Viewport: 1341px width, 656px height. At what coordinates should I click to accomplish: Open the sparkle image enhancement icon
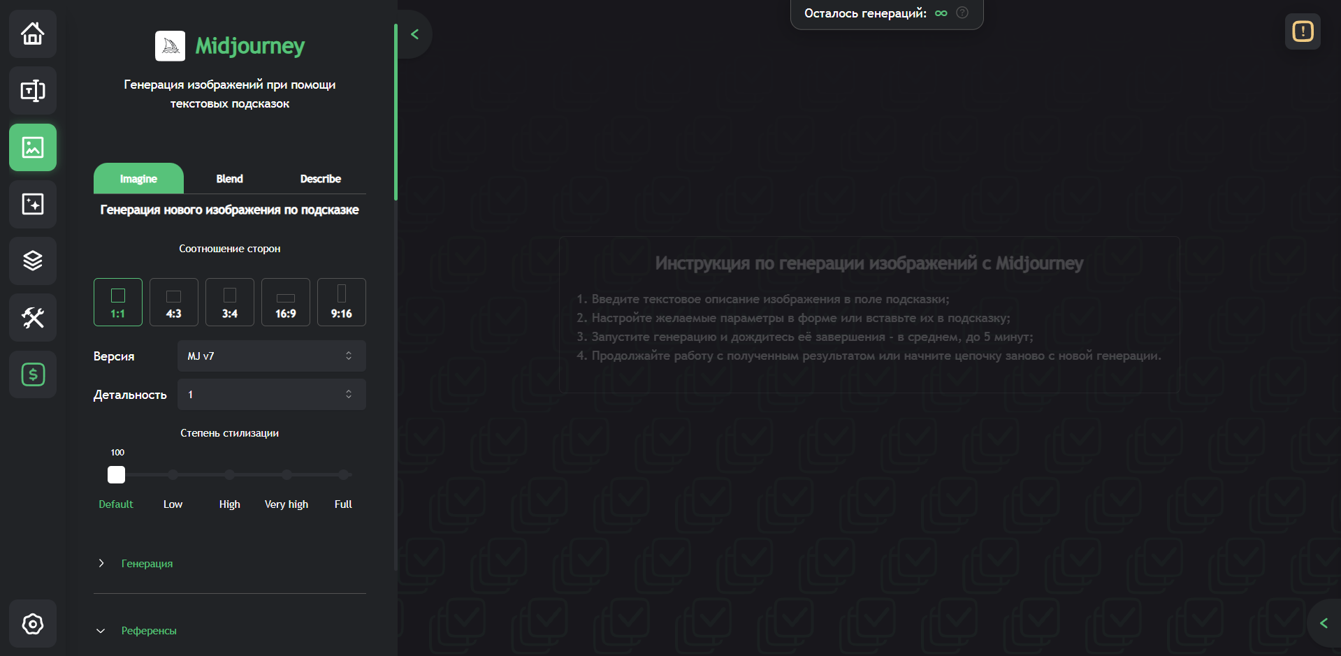tap(33, 204)
